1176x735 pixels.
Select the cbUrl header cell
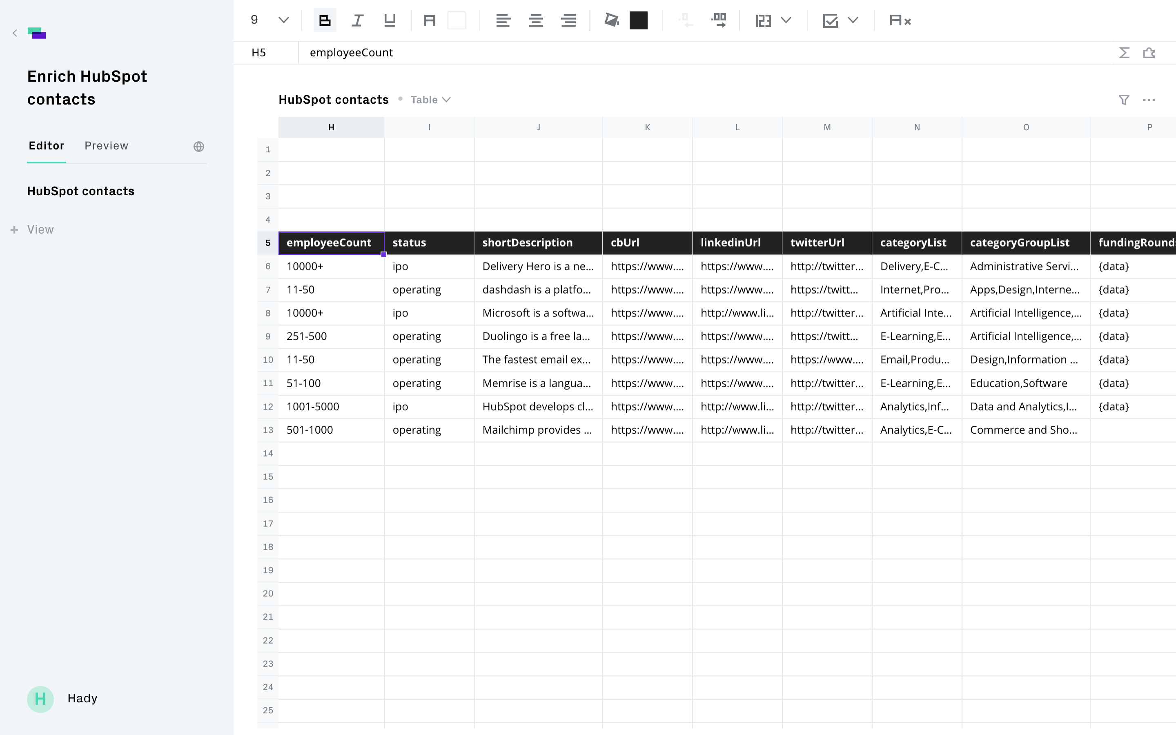click(647, 243)
